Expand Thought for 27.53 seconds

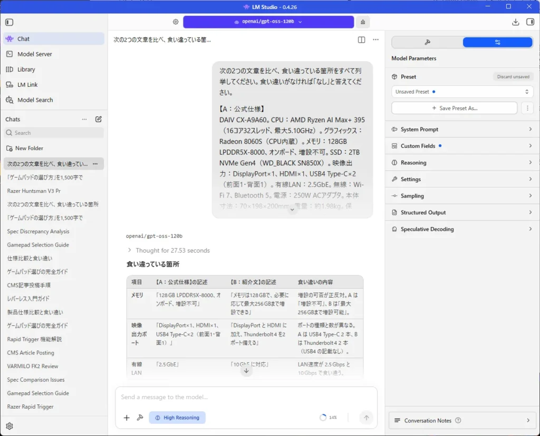tap(169, 250)
